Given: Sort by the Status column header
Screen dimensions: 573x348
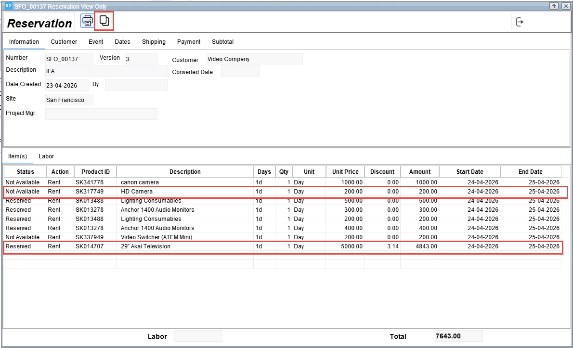Looking at the screenshot, I should pos(25,172).
